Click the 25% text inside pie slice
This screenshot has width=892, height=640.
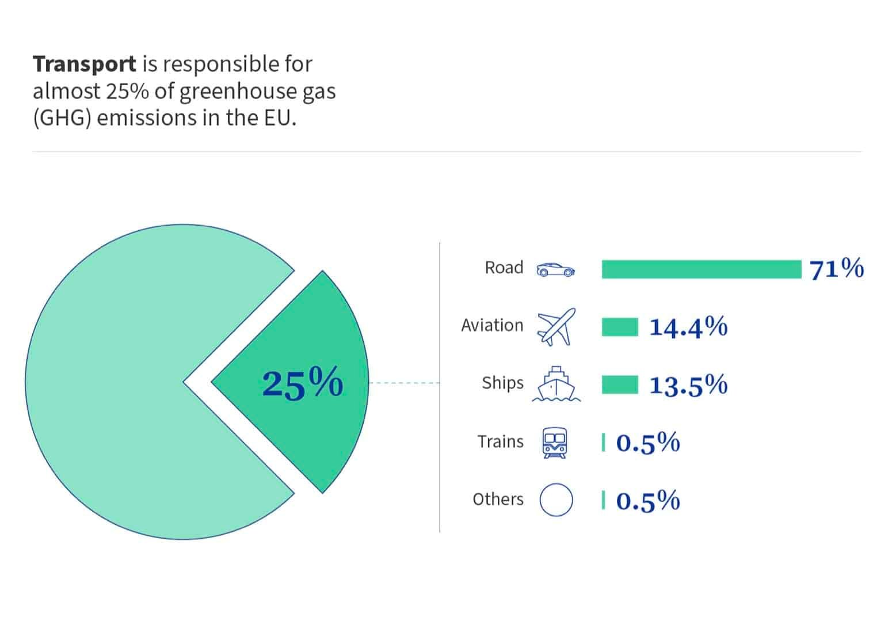[x=303, y=383]
